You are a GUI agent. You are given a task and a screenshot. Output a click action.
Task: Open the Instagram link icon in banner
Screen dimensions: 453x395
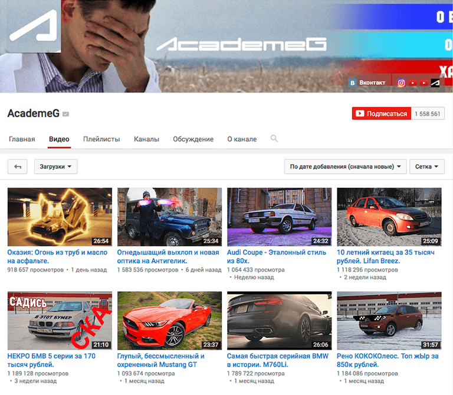point(401,83)
